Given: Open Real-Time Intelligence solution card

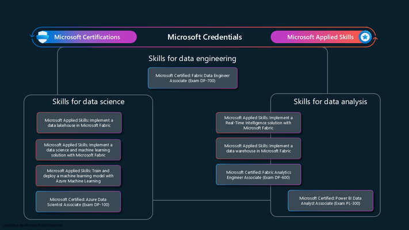Looking at the screenshot, I should point(258,123).
